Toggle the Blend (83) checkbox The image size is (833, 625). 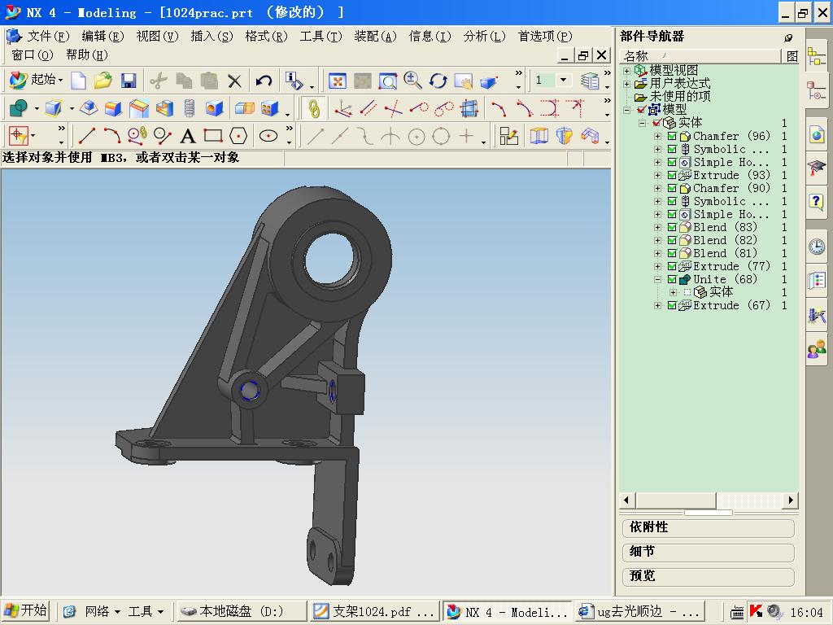[x=672, y=227]
